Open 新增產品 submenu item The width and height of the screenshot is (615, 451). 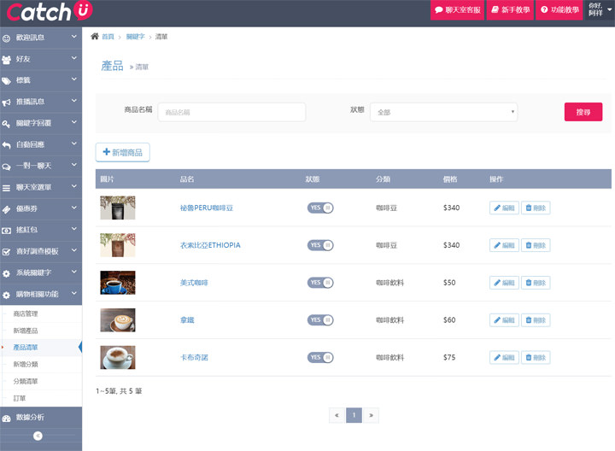[26, 331]
